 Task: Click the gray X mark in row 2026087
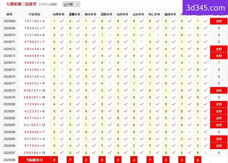coord(206,152)
